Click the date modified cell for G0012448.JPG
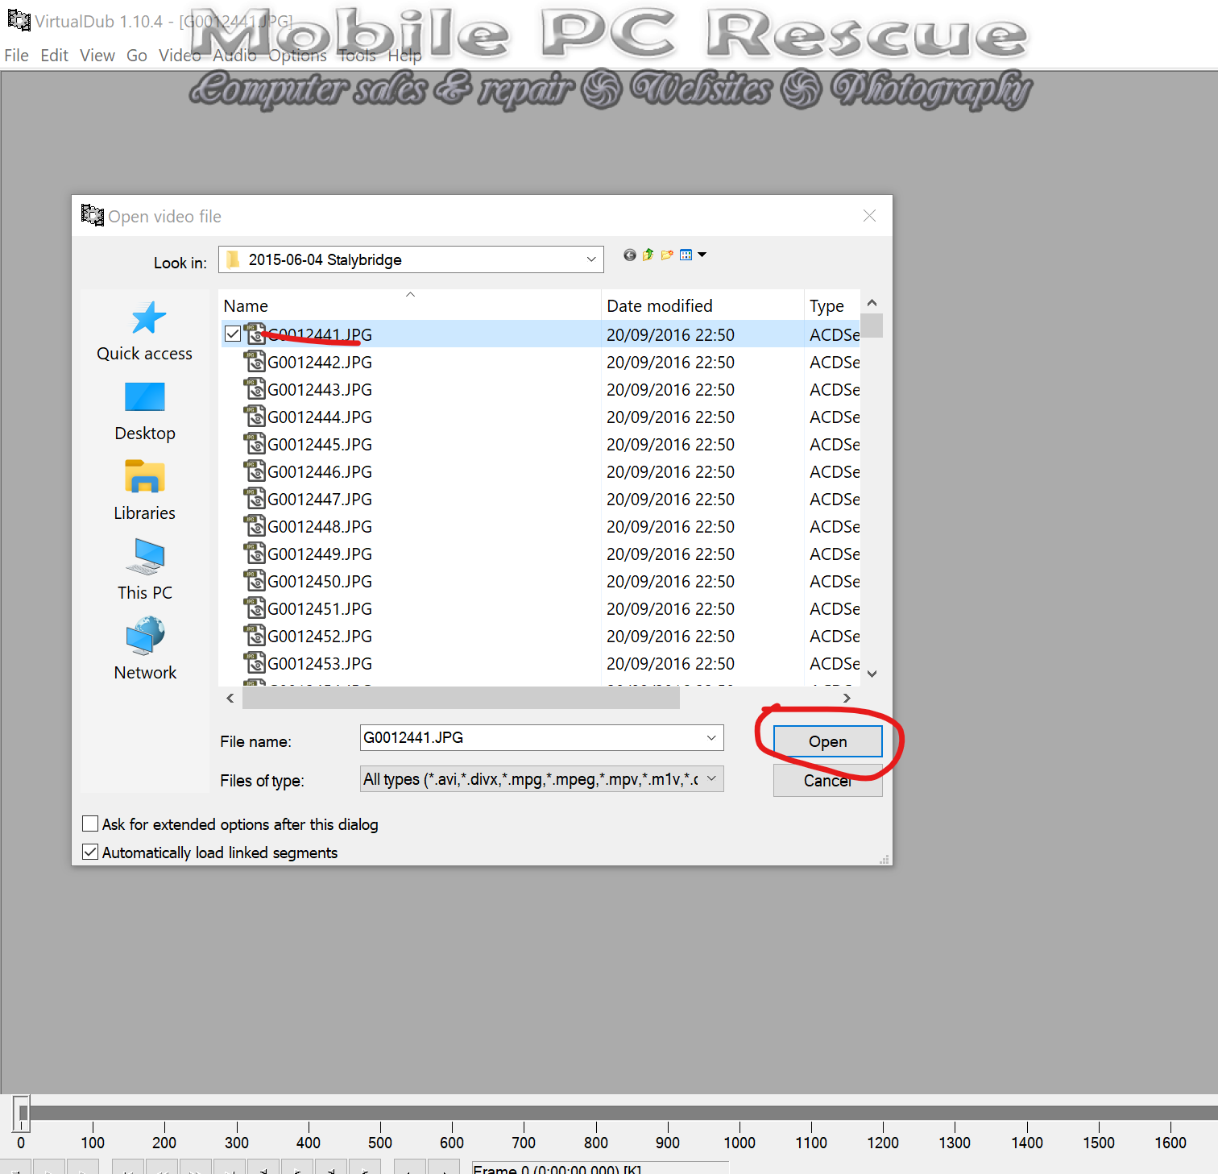This screenshot has height=1174, width=1218. [670, 526]
